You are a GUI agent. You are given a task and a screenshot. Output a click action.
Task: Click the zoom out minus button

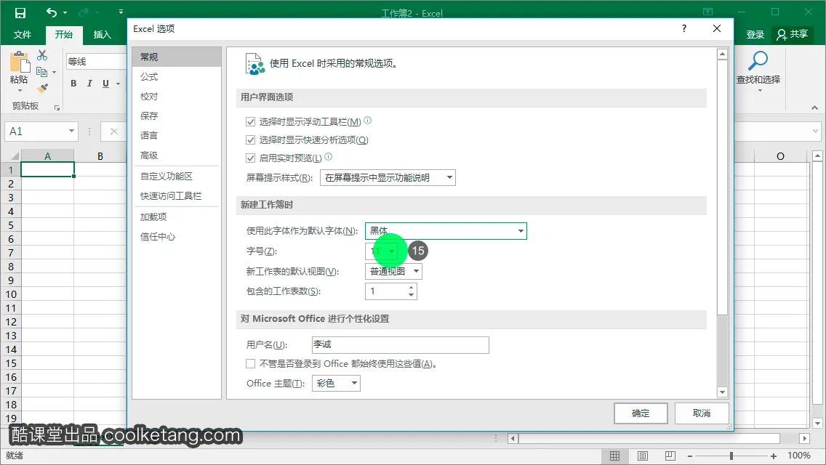689,456
